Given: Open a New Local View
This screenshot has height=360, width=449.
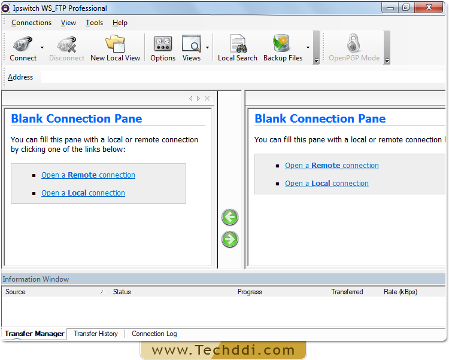Looking at the screenshot, I should [x=115, y=48].
